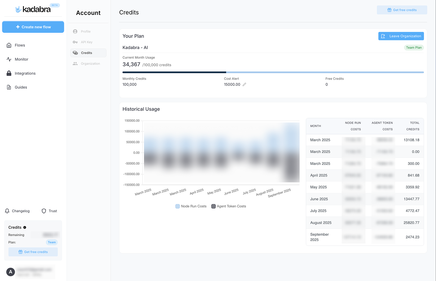This screenshot has width=436, height=281.
Task: Click the 15000.00 cost alert value
Action: [232, 84]
